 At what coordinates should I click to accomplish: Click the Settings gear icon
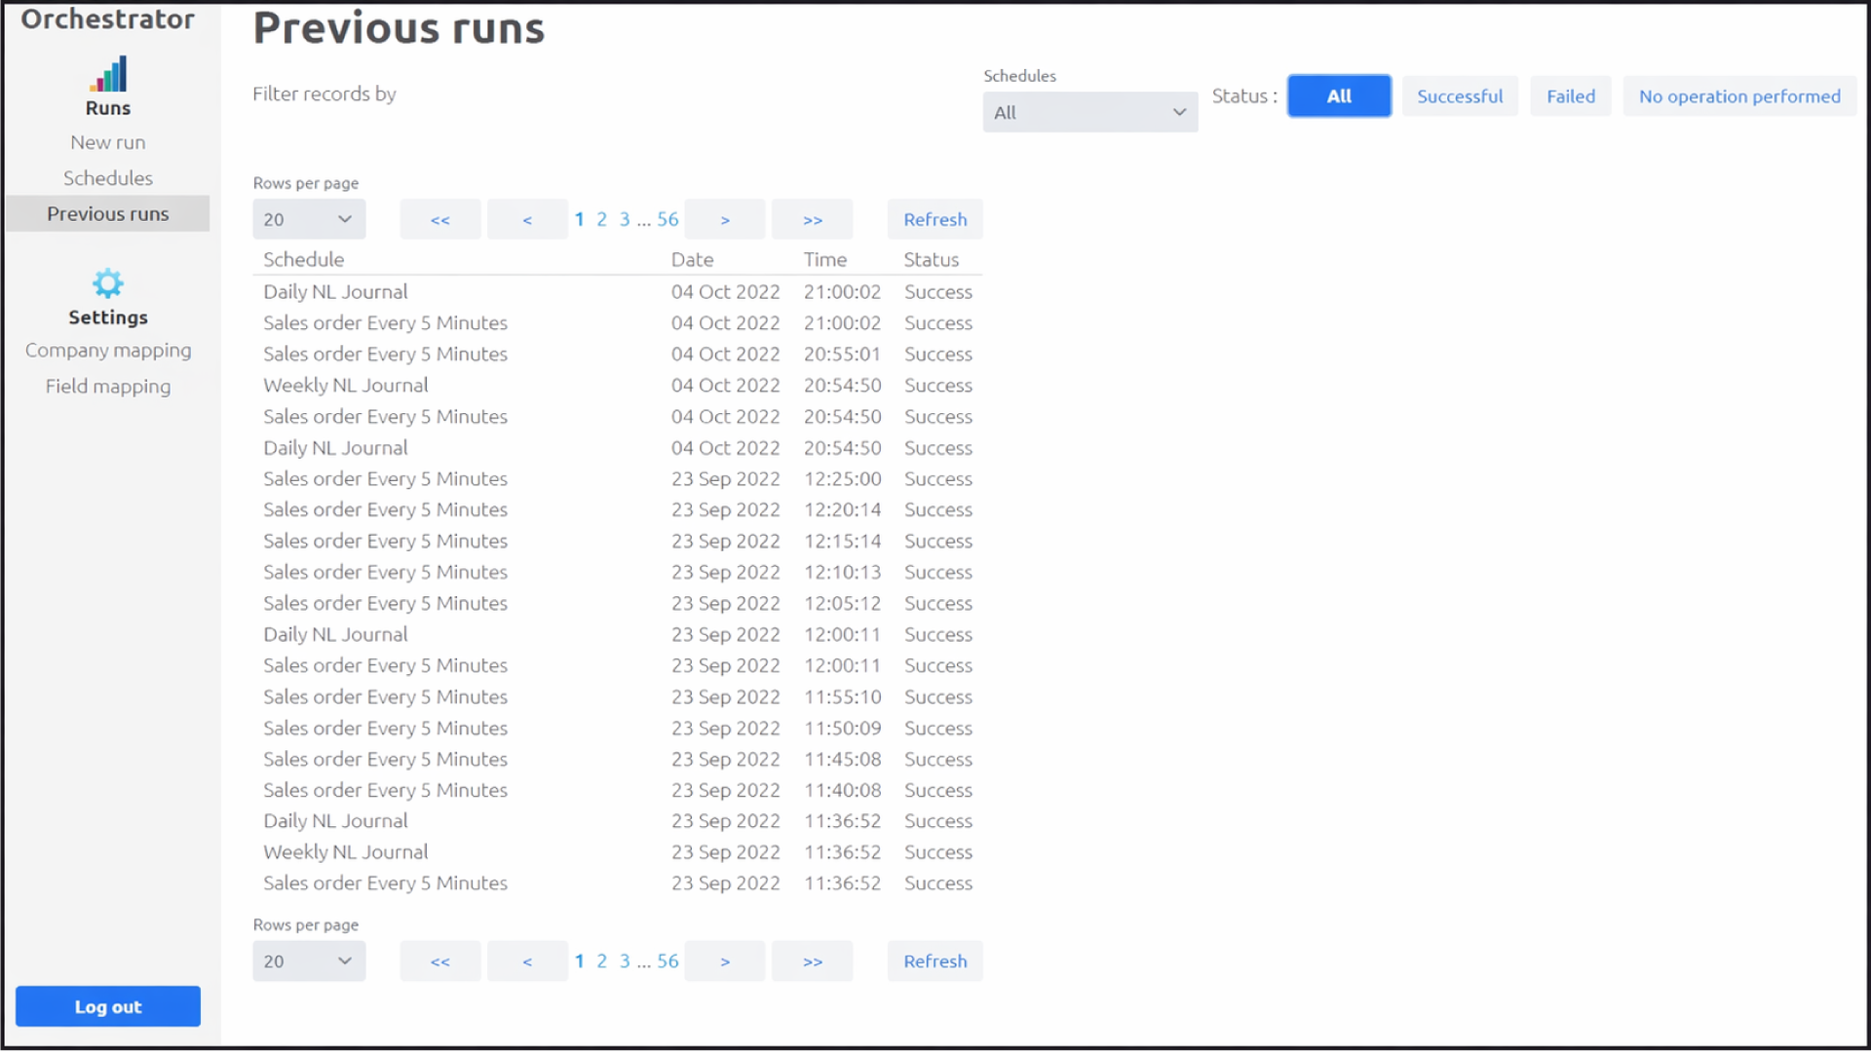(x=108, y=283)
